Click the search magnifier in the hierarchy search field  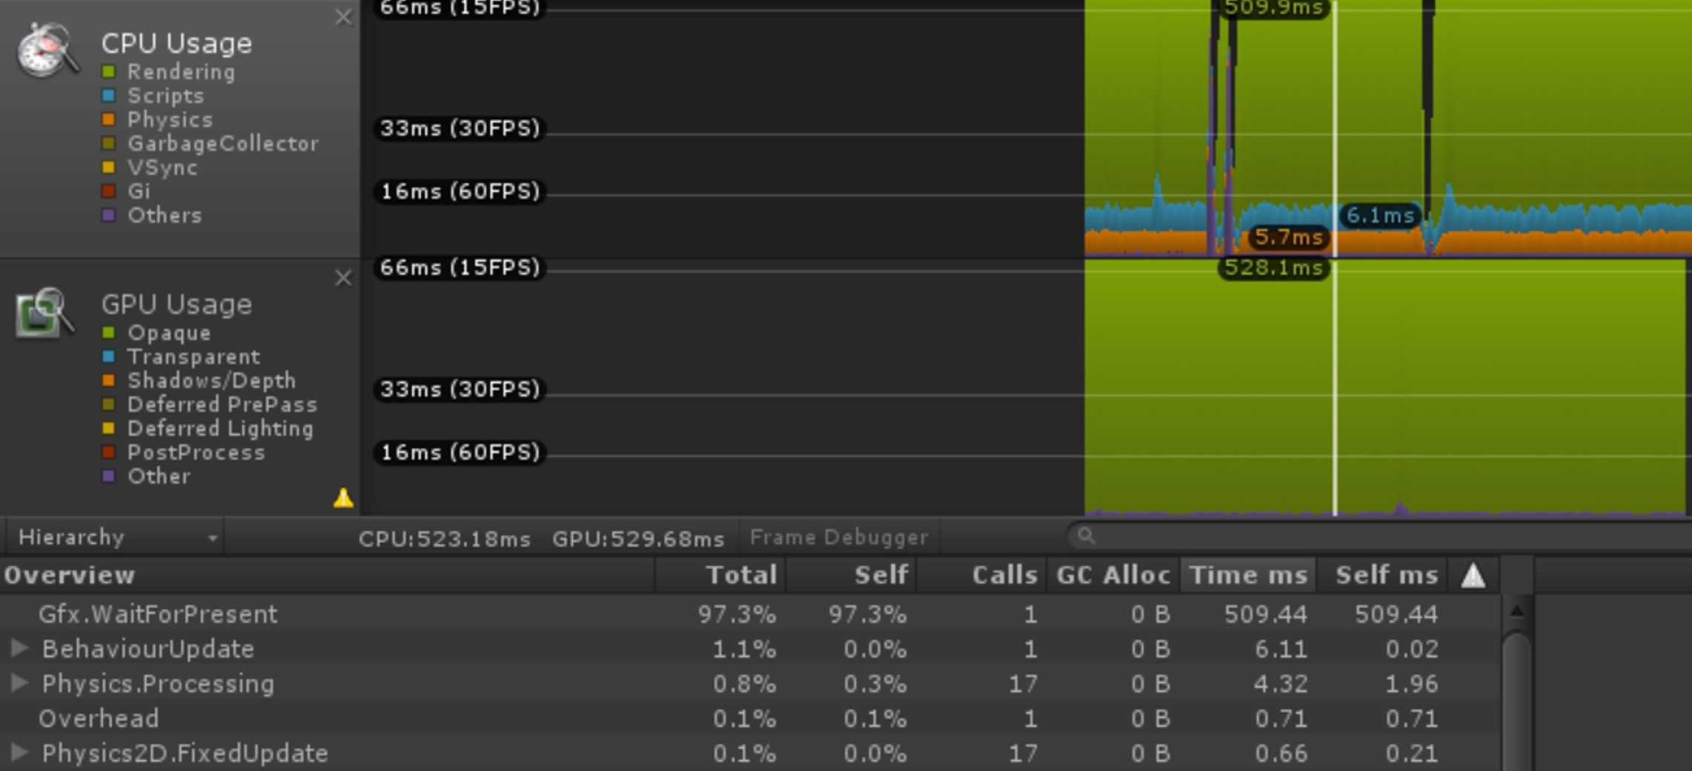pos(1085,535)
